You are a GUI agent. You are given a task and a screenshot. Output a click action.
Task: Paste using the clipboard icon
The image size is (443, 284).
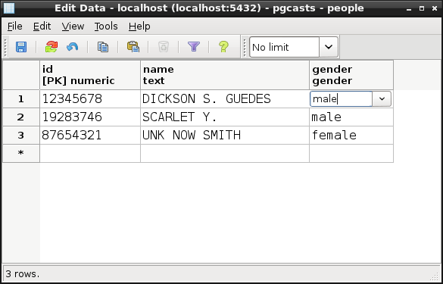point(133,47)
